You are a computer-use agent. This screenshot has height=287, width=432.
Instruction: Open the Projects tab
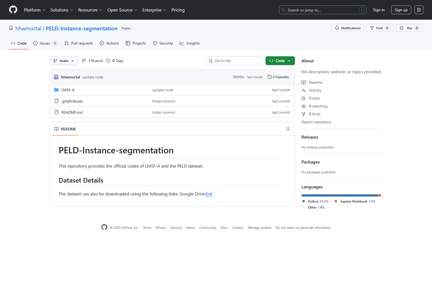coord(136,43)
